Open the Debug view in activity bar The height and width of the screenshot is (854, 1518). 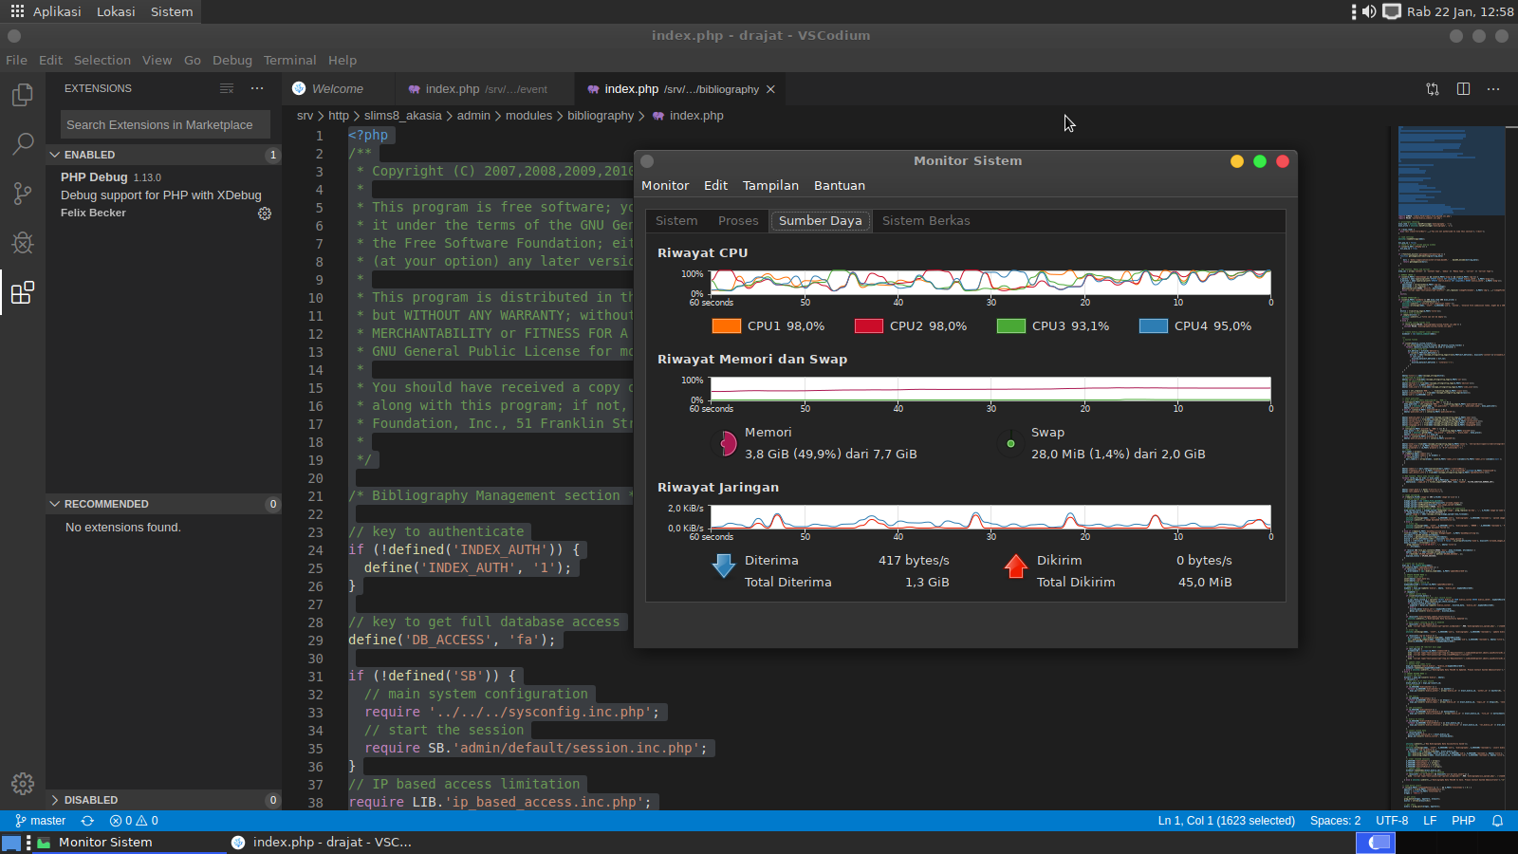[x=23, y=243]
